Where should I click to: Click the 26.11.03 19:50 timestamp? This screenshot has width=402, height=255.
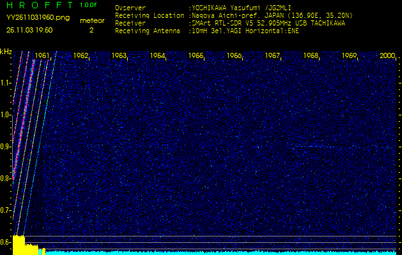pyautogui.click(x=30, y=30)
